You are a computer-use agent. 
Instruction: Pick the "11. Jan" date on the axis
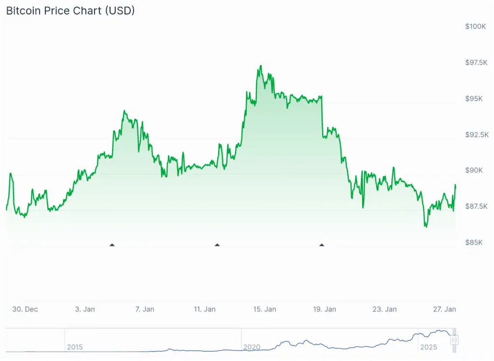pos(205,309)
